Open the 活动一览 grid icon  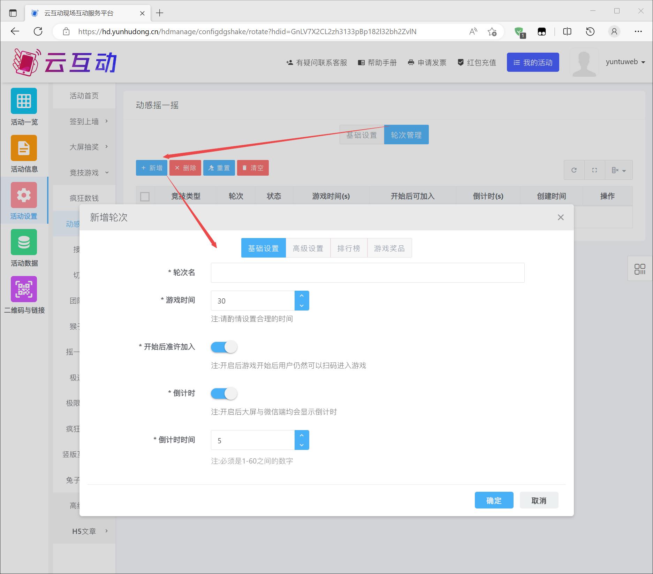click(x=24, y=101)
